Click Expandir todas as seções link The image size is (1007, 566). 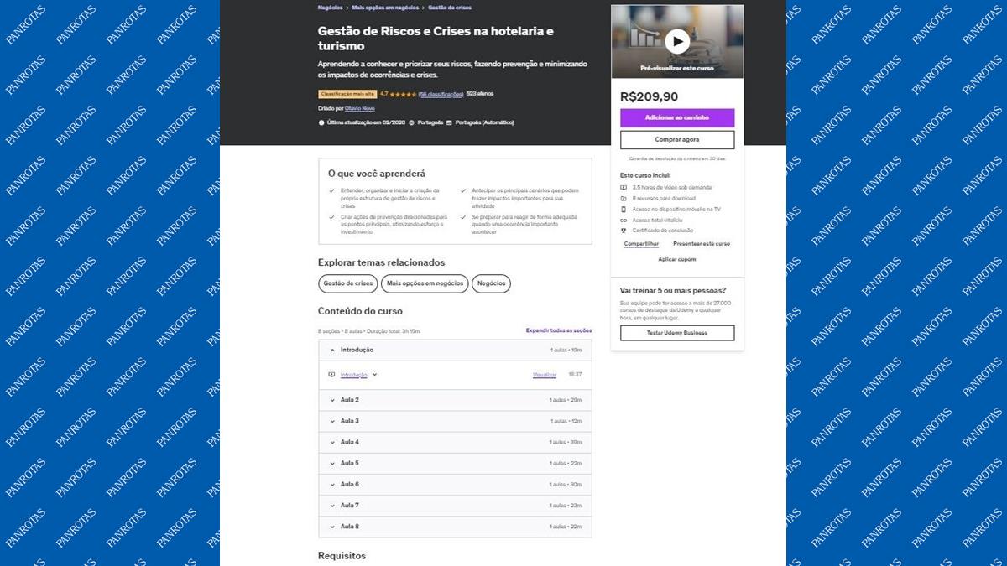[x=558, y=330]
